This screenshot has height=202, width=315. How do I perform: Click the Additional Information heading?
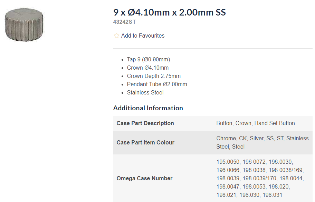pos(148,108)
